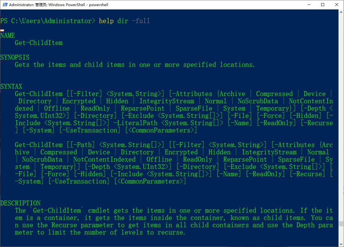The width and height of the screenshot is (344, 247).
Task: Close the PowerShell window
Action: (337, 5)
